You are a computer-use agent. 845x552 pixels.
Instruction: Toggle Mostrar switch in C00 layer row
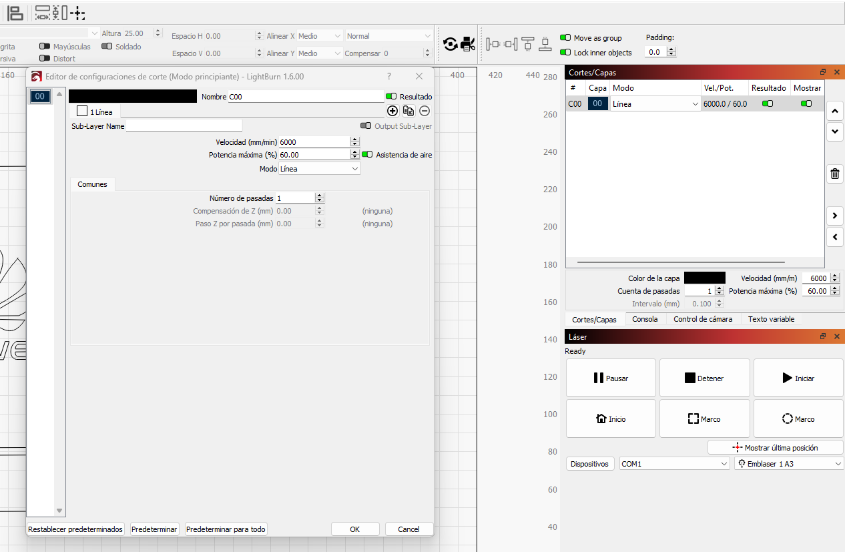[x=806, y=103]
